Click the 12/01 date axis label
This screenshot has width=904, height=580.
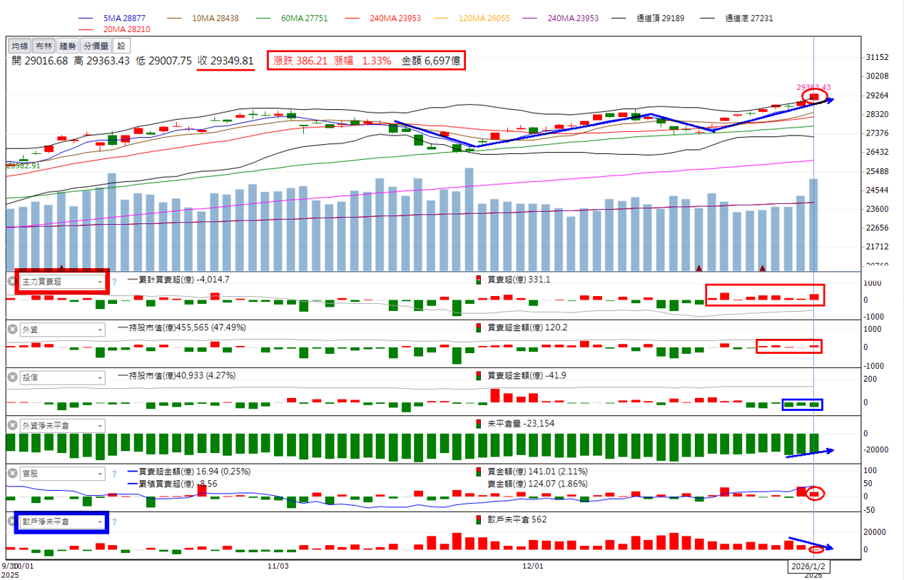pos(534,565)
